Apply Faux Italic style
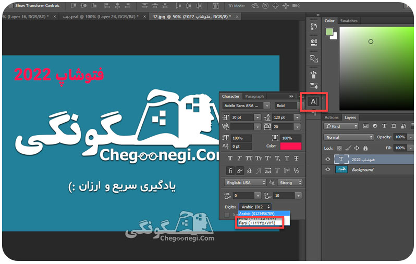This screenshot has height=264, width=416. (x=239, y=159)
